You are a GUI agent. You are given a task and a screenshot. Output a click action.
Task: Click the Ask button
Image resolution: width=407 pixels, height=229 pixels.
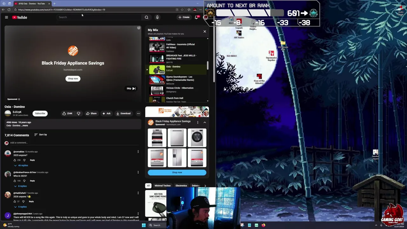[107, 113]
